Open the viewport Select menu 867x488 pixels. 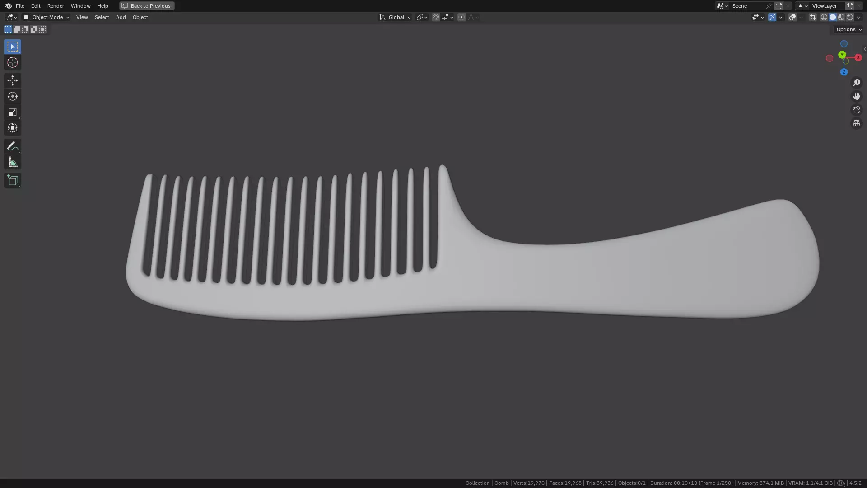tap(102, 17)
